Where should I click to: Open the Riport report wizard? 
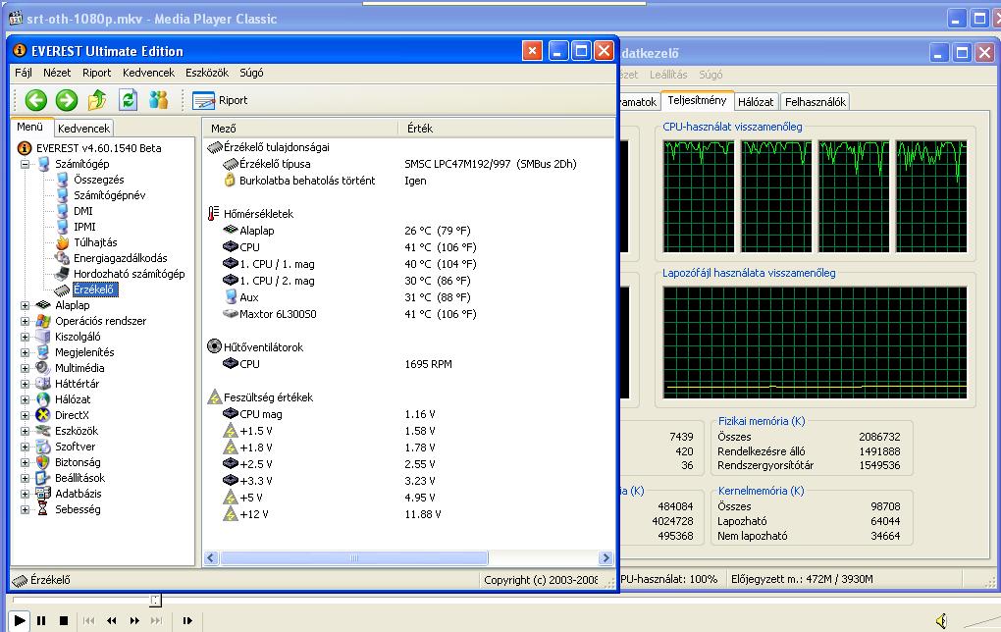(x=220, y=100)
